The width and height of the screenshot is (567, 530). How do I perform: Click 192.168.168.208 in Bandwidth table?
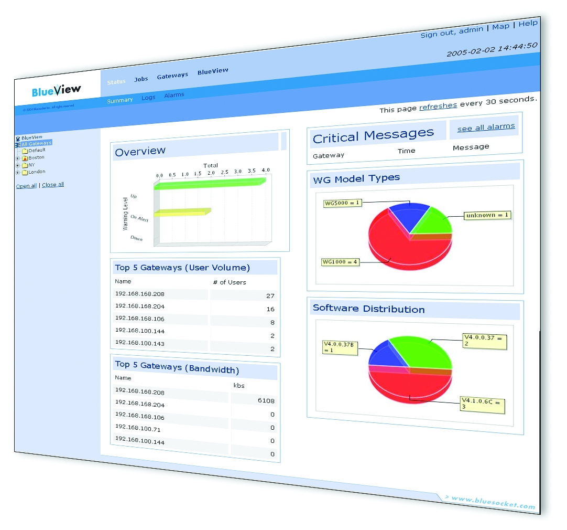140,391
